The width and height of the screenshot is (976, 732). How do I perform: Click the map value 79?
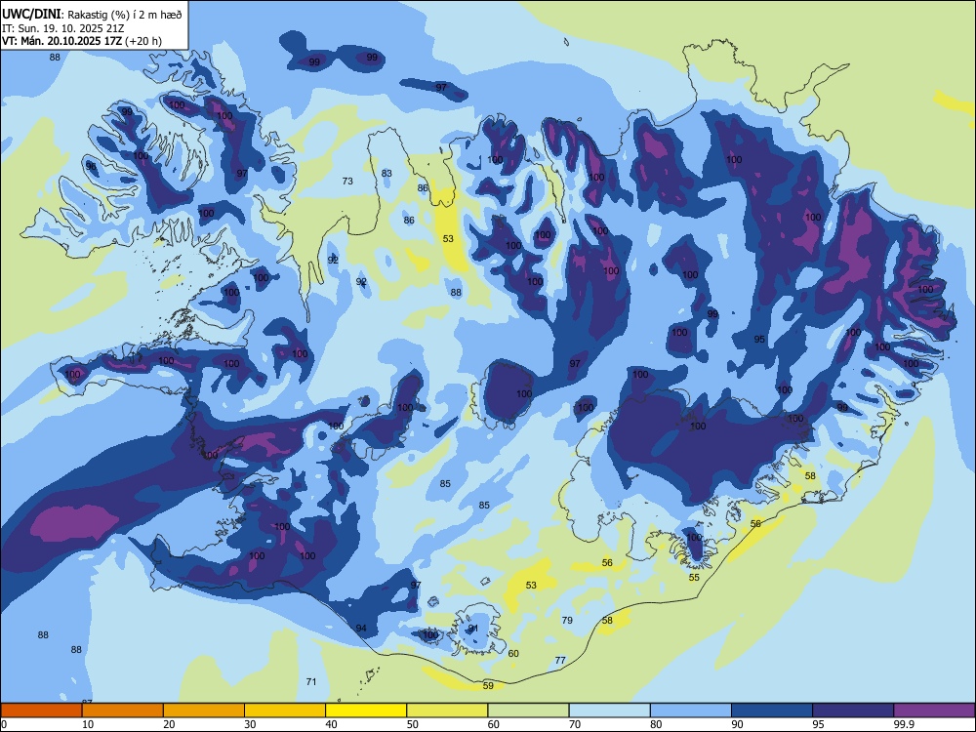tap(567, 620)
